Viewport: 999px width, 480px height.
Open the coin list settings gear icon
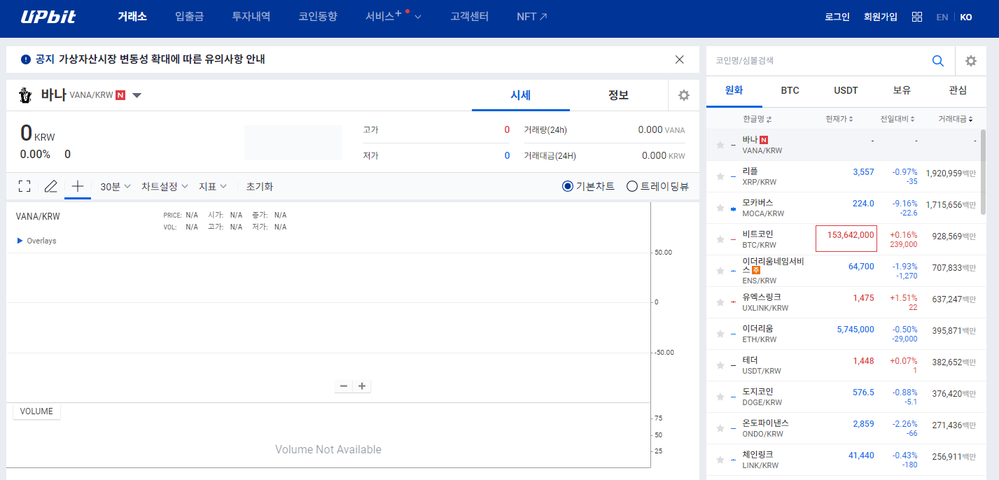(971, 61)
